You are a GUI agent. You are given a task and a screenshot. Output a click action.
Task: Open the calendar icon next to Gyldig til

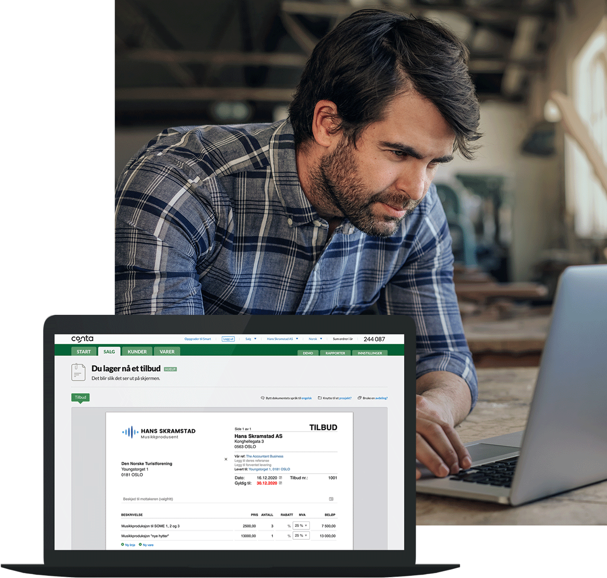click(281, 483)
